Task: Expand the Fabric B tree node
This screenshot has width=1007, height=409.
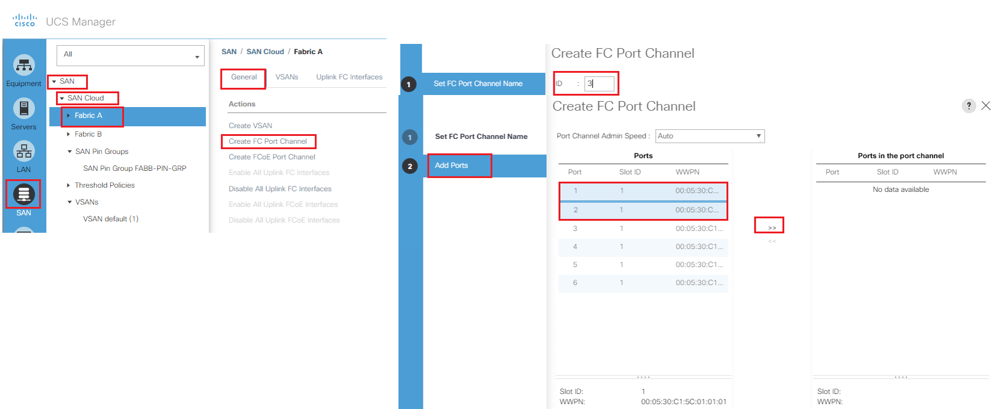Action: click(69, 134)
